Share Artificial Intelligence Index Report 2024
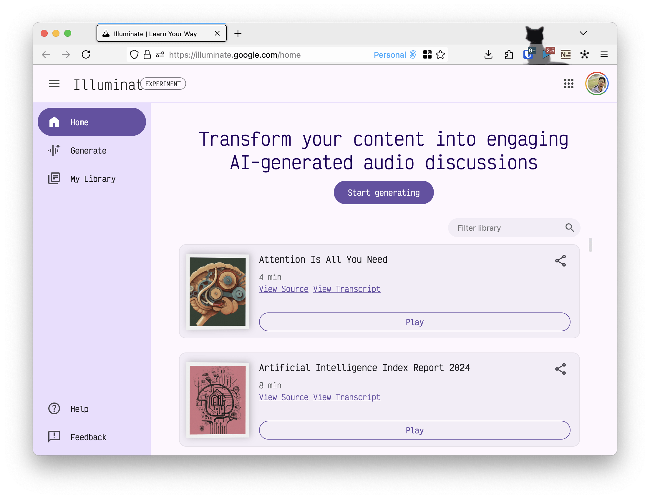 point(560,369)
